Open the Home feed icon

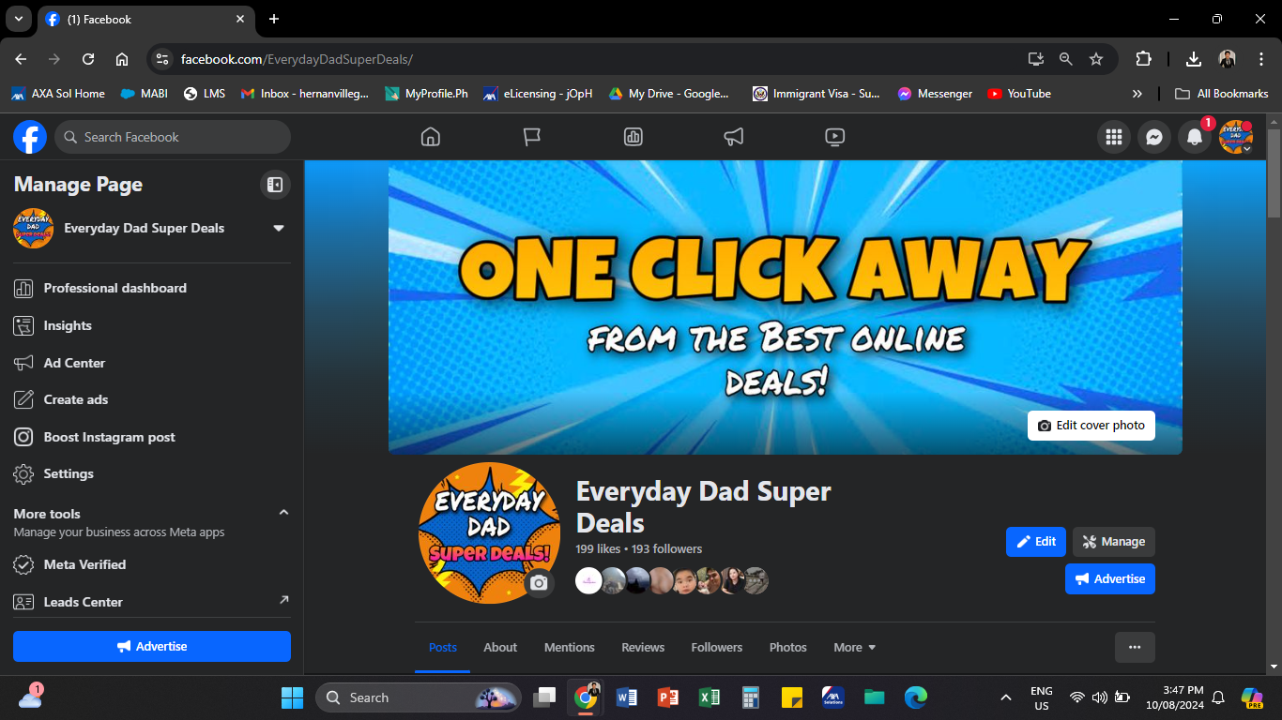pos(430,137)
